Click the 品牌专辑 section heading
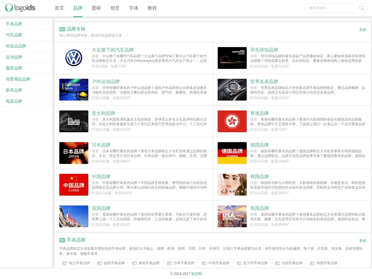This screenshot has width=372, height=279. [x=76, y=29]
